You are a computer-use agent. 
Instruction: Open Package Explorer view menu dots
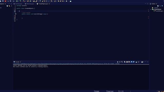coord(12,6)
